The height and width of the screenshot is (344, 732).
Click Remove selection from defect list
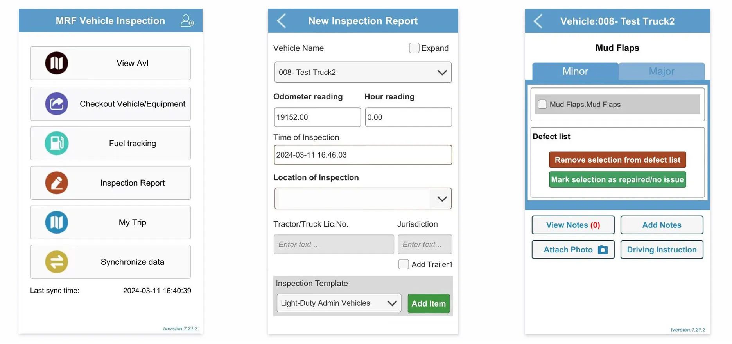617,160
